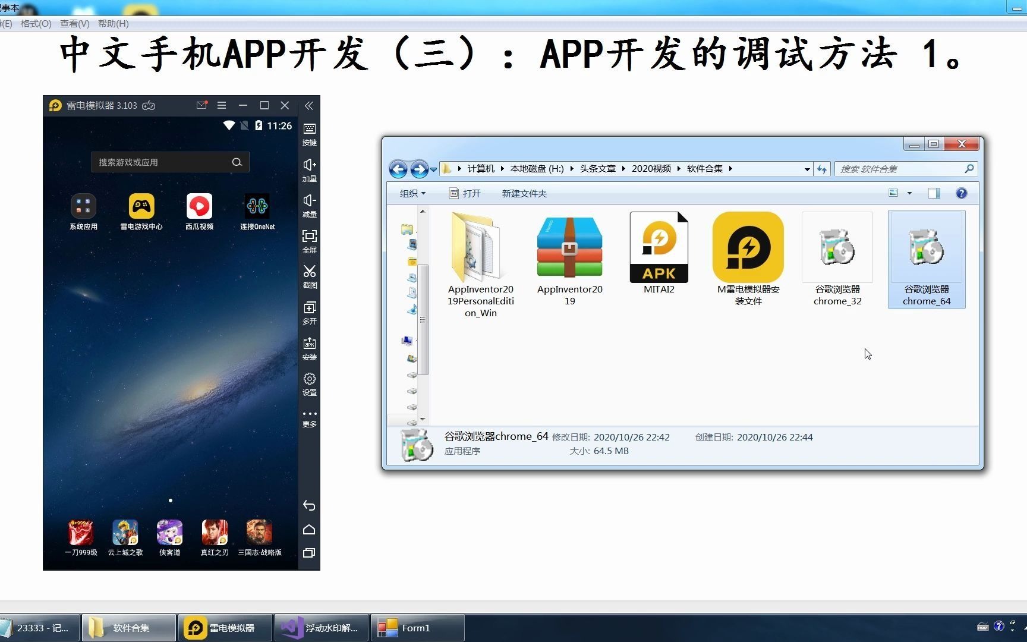Collapse the emulator sidebar with double chevron
Viewport: 1027px width, 642px height.
[x=309, y=106]
